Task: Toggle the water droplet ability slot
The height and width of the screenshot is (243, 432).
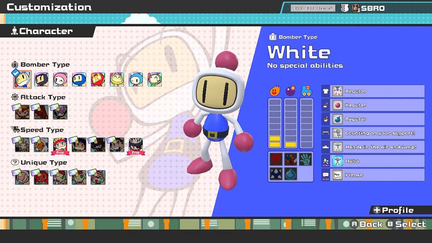Action: click(291, 174)
